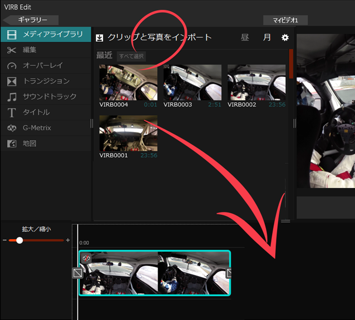Select the VIRB0001 clip thumbnail
Screen dimensions: 355x320
pos(129,133)
